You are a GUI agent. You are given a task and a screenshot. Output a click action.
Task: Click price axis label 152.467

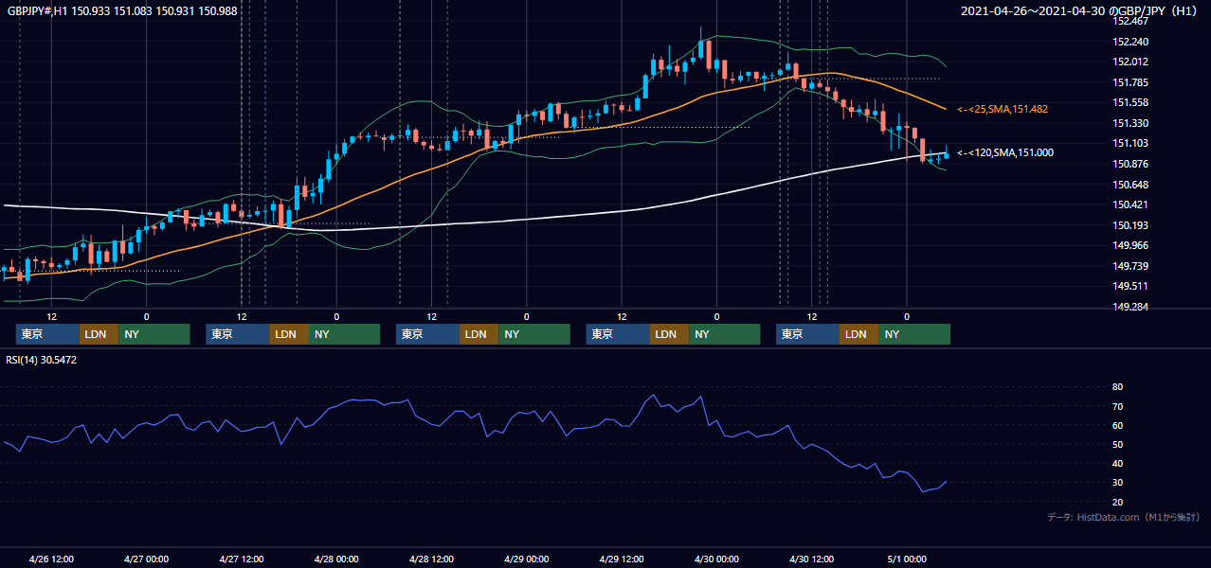1131,21
